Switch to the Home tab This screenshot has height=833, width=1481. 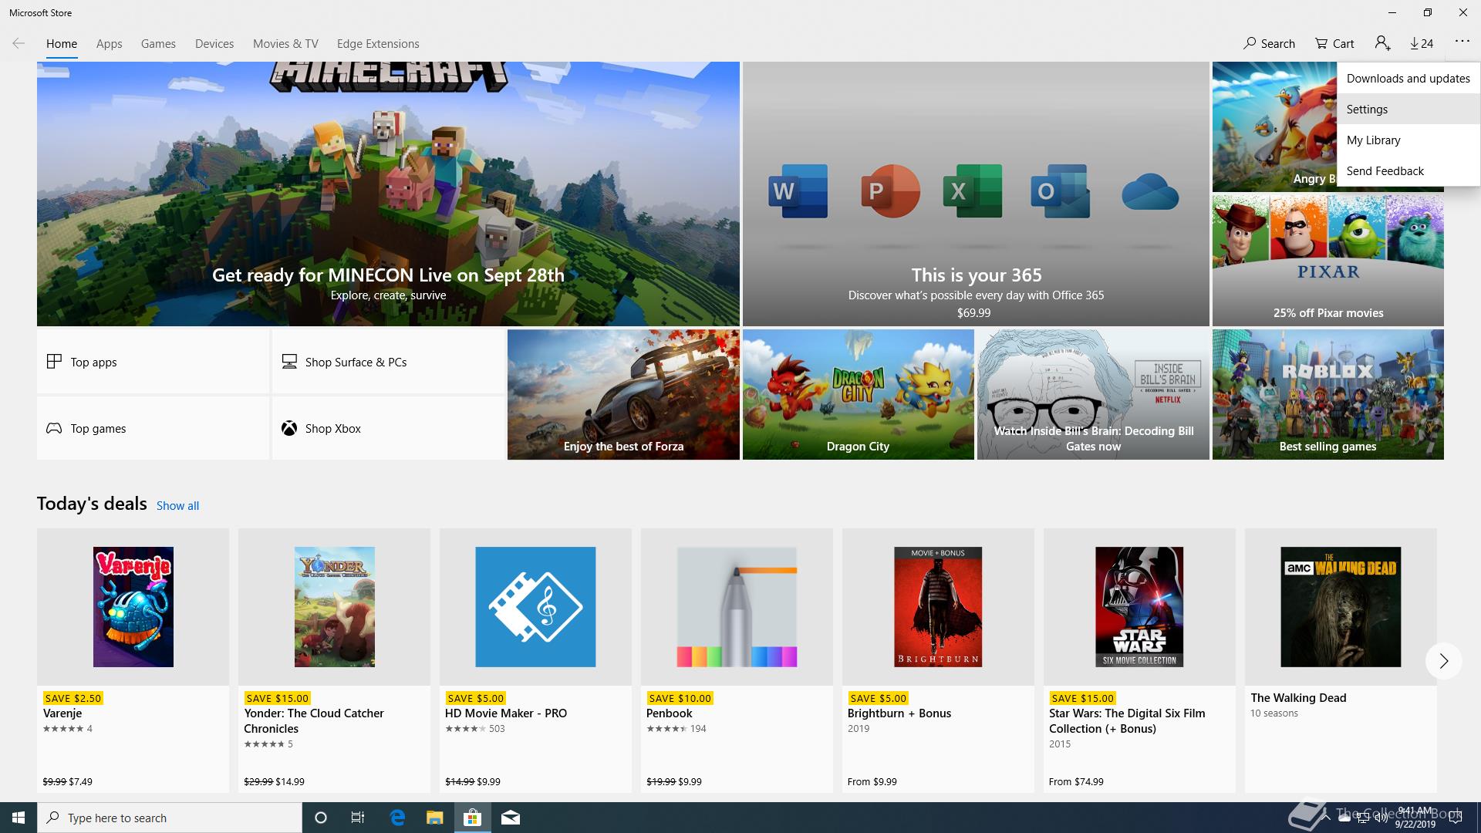click(62, 44)
